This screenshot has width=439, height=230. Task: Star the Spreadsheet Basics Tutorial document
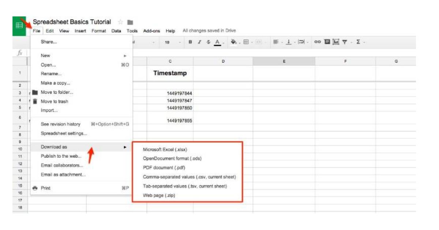point(120,22)
